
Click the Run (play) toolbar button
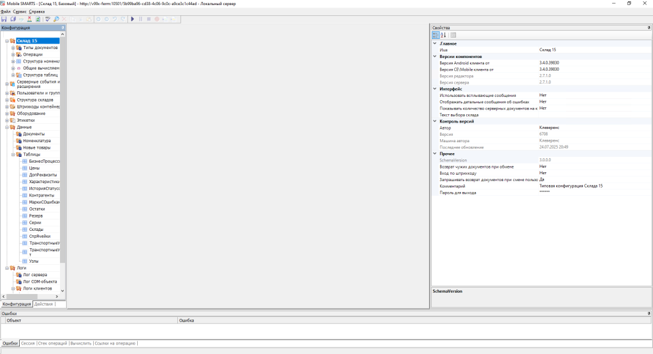click(132, 19)
